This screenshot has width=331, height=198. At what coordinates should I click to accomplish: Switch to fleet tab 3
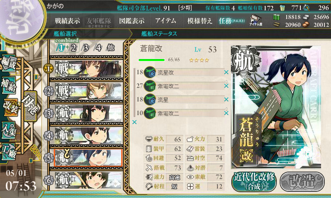pos(86,48)
